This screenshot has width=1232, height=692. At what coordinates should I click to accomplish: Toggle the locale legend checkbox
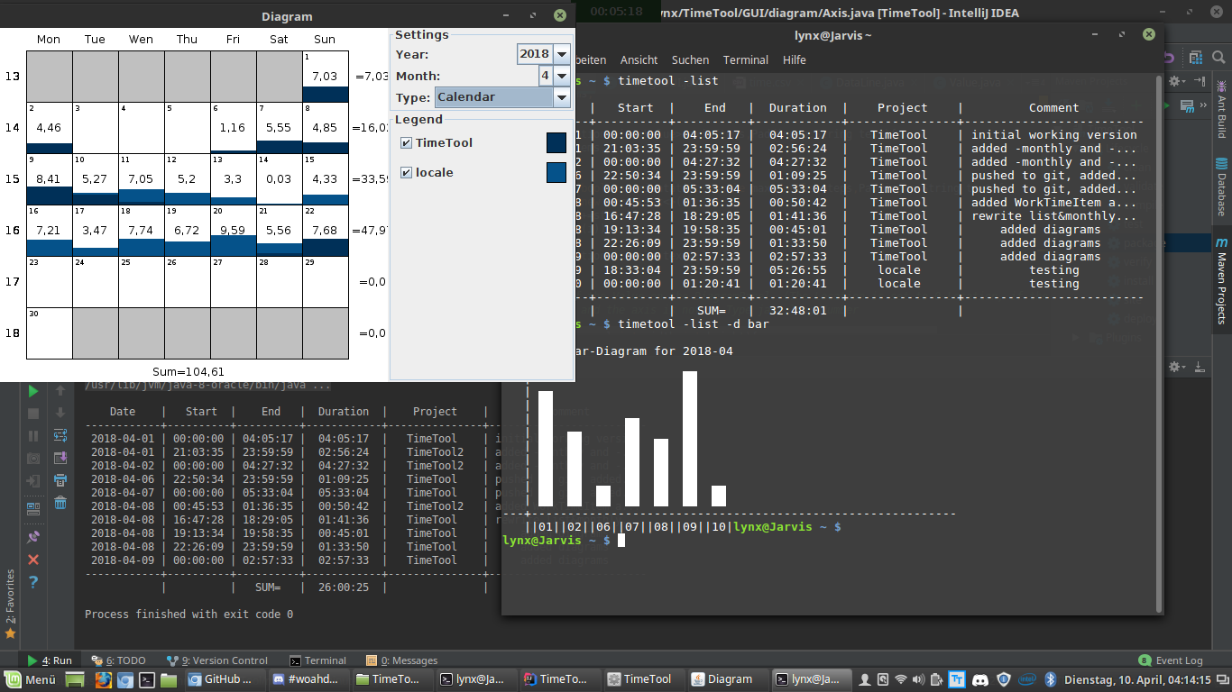(x=407, y=172)
